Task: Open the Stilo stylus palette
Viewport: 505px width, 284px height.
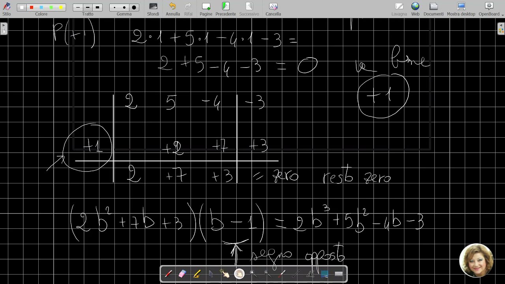Action: tap(7, 9)
